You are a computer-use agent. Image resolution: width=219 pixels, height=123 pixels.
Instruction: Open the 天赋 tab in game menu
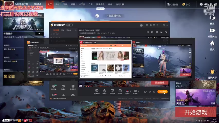[x=65, y=4]
